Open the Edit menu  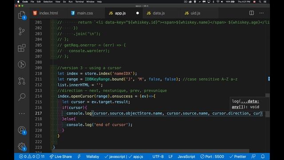click(x=39, y=2)
